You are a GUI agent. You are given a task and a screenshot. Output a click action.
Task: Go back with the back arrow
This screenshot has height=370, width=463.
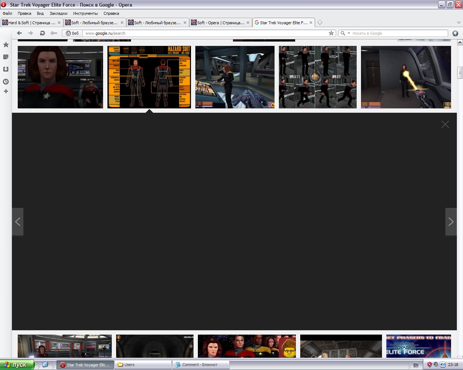[x=20, y=33]
